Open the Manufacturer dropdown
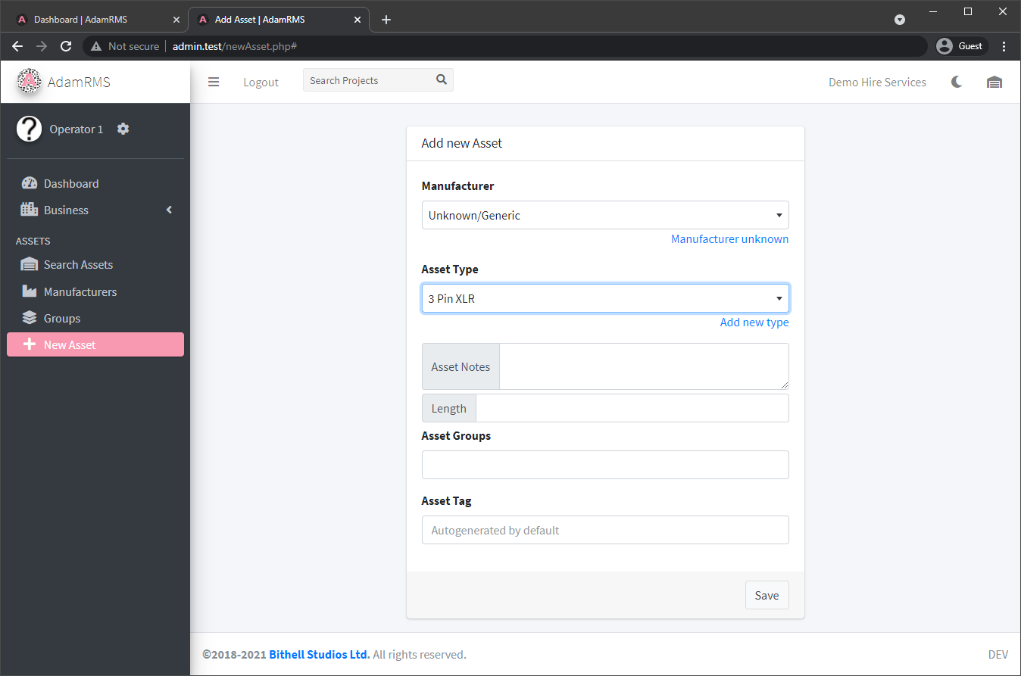This screenshot has height=676, width=1021. [604, 215]
